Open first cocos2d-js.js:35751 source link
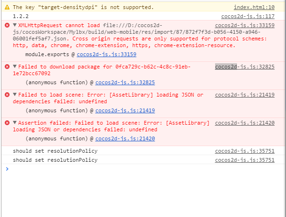This screenshot has height=217, width=286. [x=245, y=151]
